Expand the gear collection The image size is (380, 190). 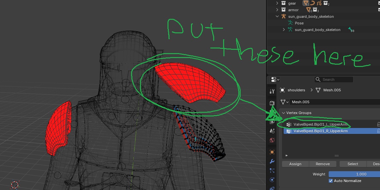[277, 3]
